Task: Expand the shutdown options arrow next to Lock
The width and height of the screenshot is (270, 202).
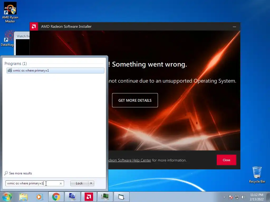Action: (x=91, y=183)
